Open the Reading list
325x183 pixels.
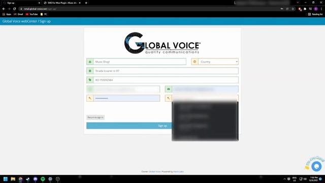(315, 14)
